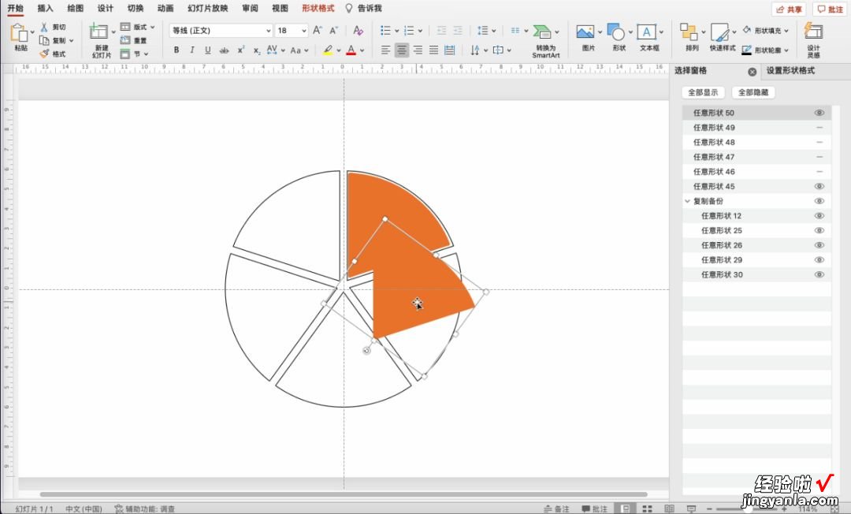The width and height of the screenshot is (851, 514).
Task: Hide layer 任意形状 26 via eye icon
Action: [819, 245]
